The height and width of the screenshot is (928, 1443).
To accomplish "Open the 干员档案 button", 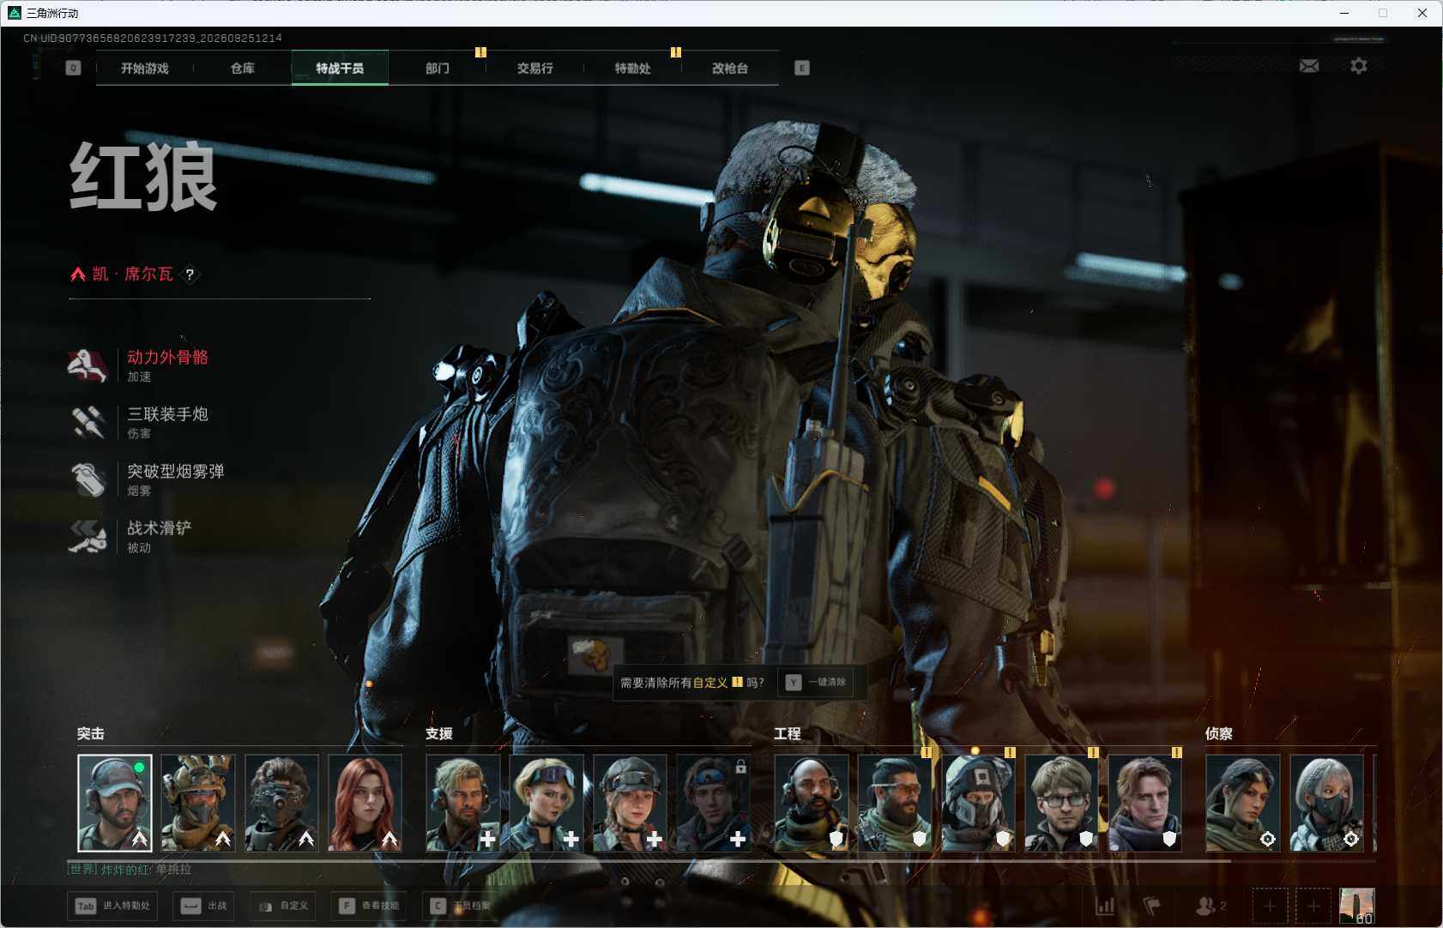I will [460, 906].
